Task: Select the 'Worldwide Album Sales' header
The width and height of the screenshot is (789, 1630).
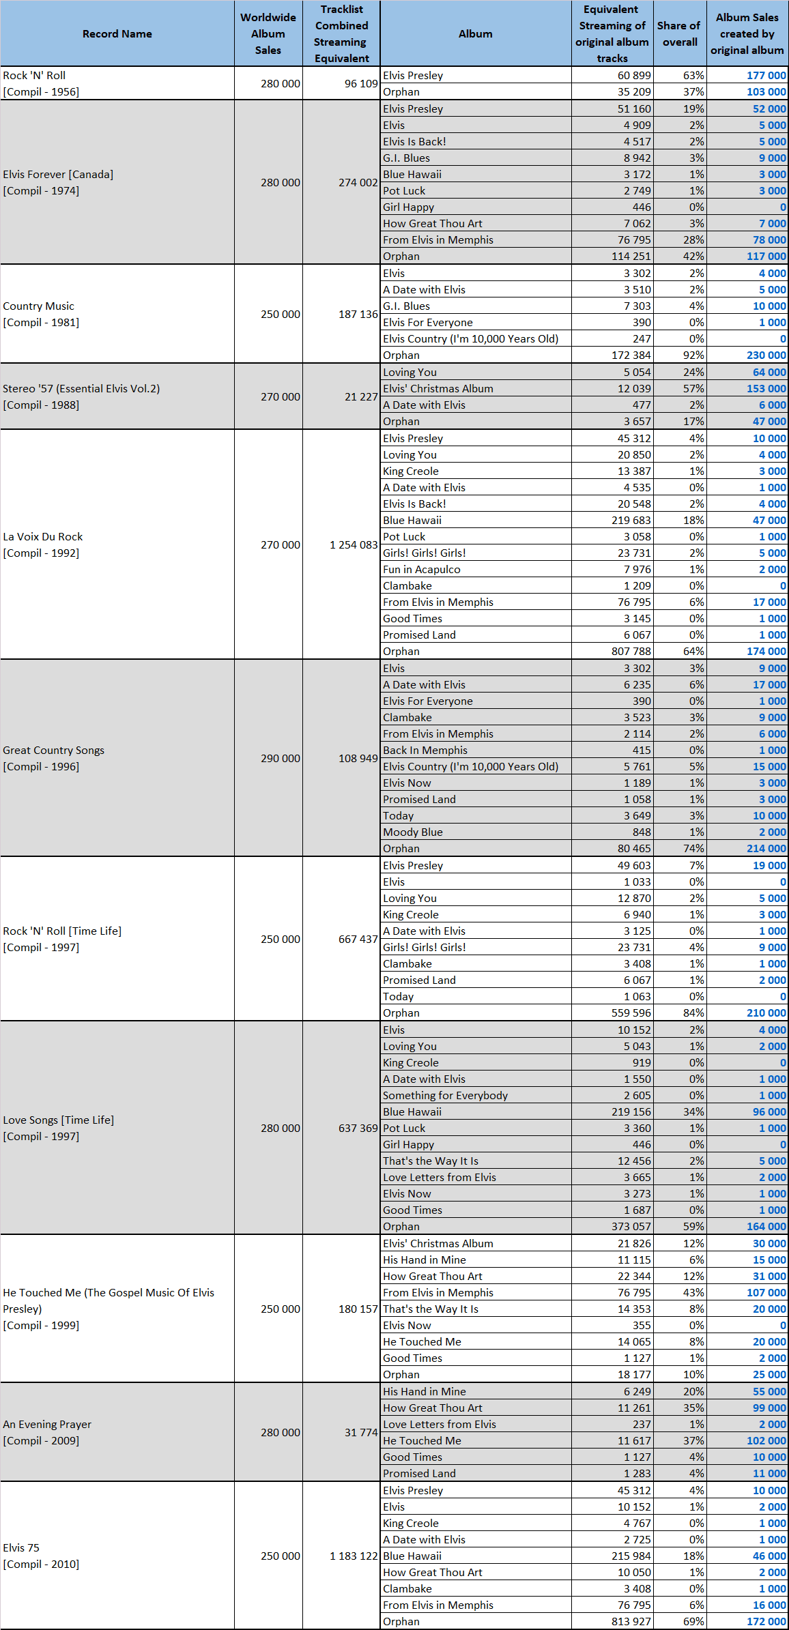Action: tap(268, 33)
